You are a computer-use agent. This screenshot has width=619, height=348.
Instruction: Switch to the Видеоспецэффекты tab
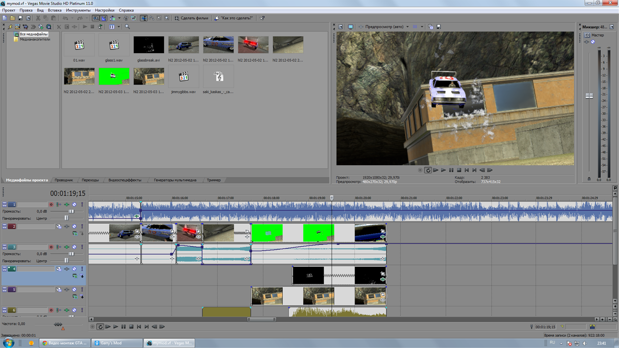point(125,180)
